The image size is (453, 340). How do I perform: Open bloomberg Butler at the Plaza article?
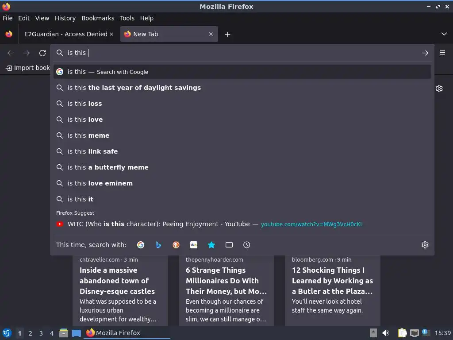point(333,290)
